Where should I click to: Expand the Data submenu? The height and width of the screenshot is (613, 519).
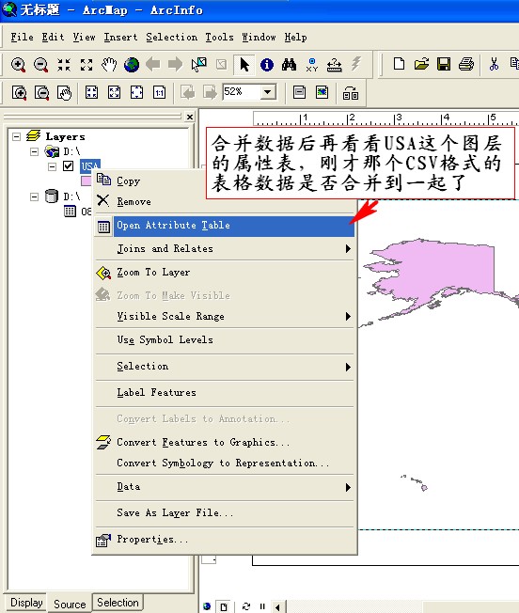point(225,487)
